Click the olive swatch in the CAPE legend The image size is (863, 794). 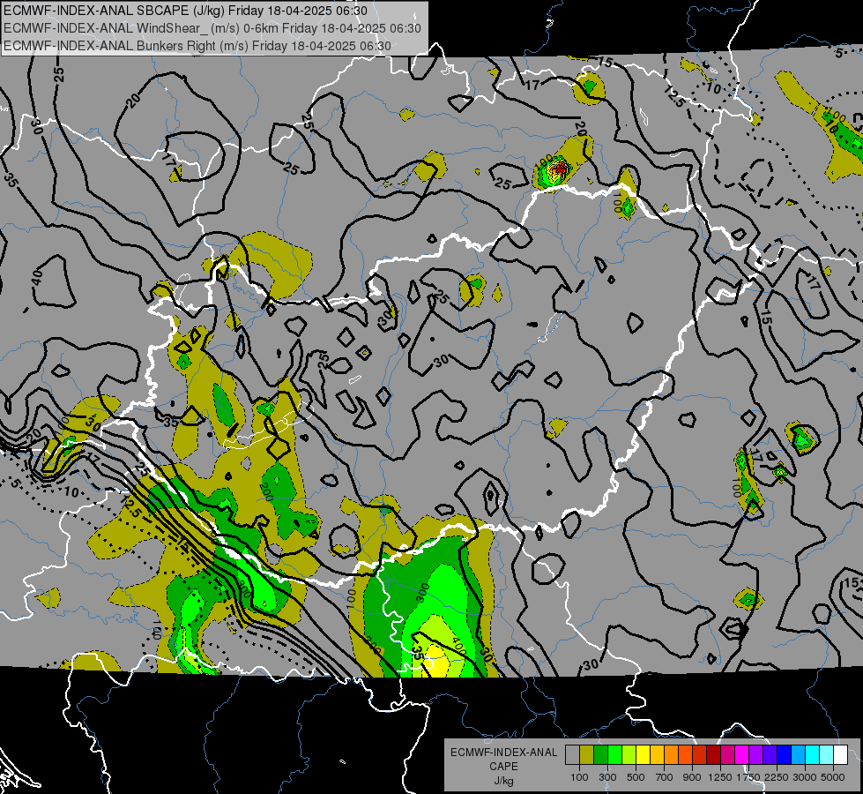pos(587,755)
